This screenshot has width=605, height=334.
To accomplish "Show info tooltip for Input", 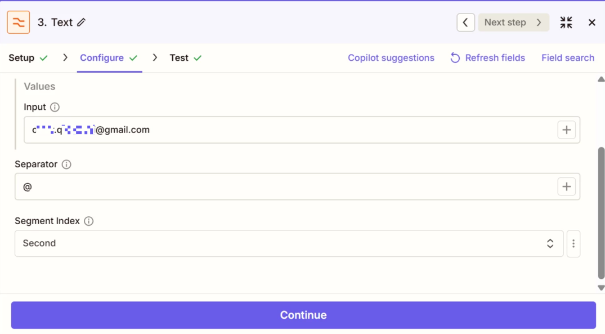I will (x=55, y=107).
